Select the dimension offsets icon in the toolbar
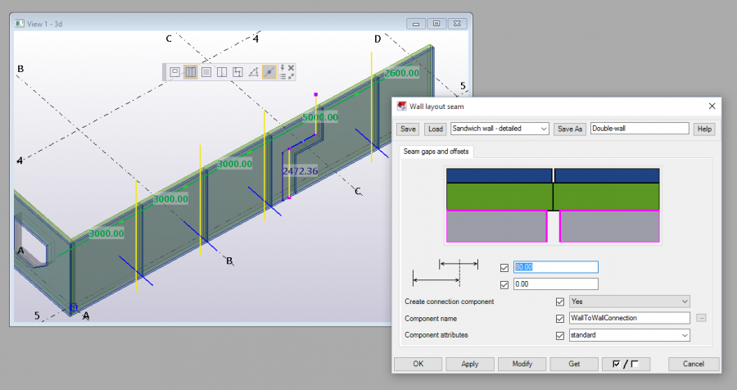This screenshot has width=737, height=390. pos(253,72)
